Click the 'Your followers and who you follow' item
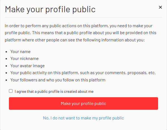 click(58, 80)
